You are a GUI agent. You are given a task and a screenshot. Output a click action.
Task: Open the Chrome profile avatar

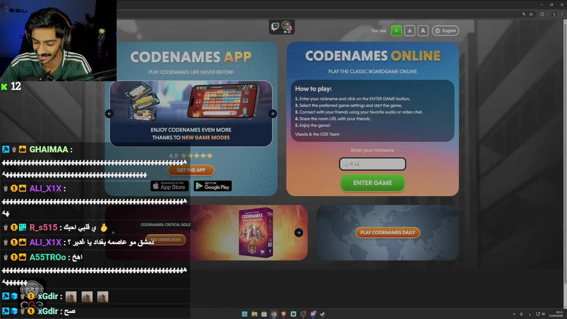pos(554,14)
